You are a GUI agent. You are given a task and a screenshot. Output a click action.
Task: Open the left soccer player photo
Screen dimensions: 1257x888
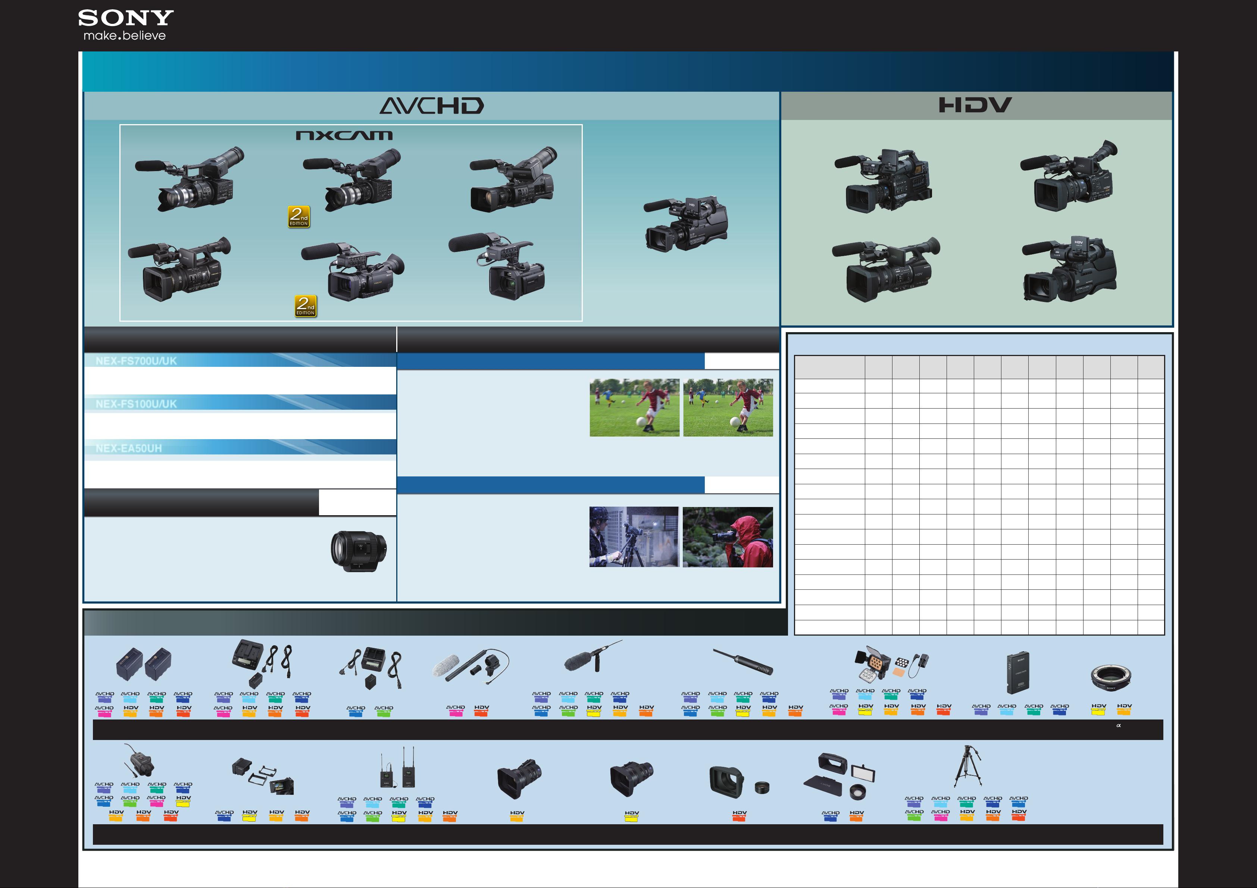(x=635, y=407)
